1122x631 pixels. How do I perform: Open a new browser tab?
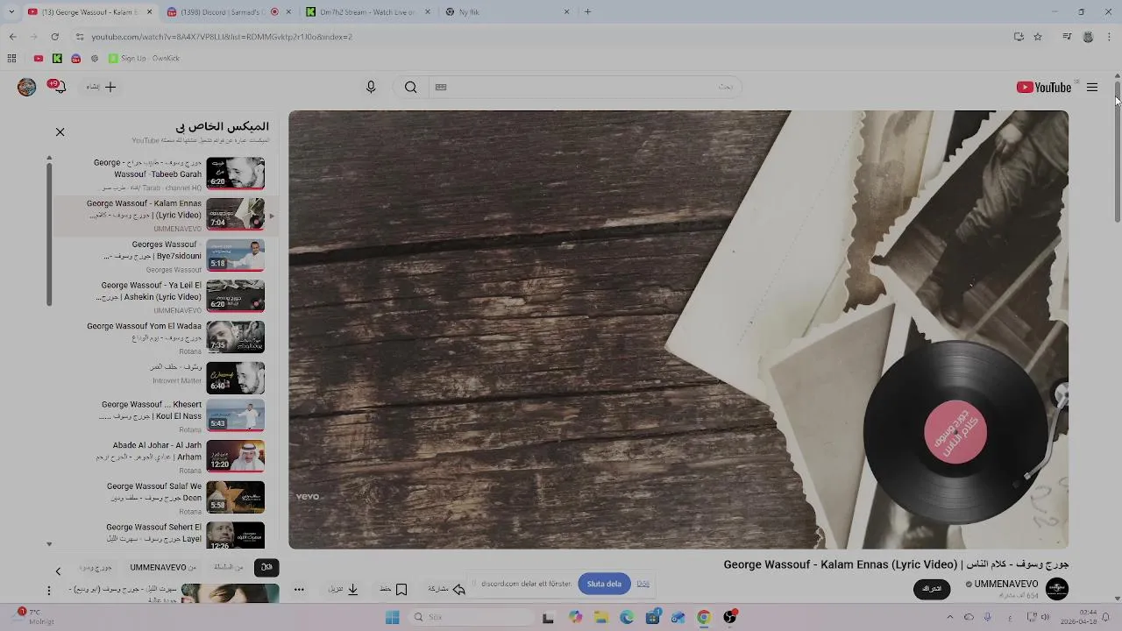[x=587, y=11]
